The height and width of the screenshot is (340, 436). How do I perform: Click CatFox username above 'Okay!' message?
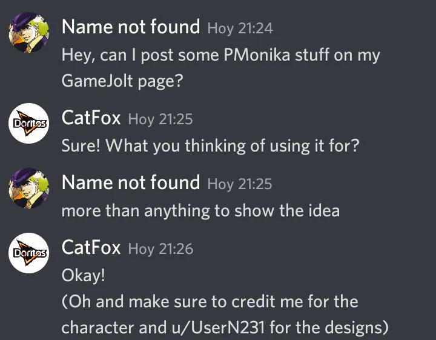click(x=91, y=247)
